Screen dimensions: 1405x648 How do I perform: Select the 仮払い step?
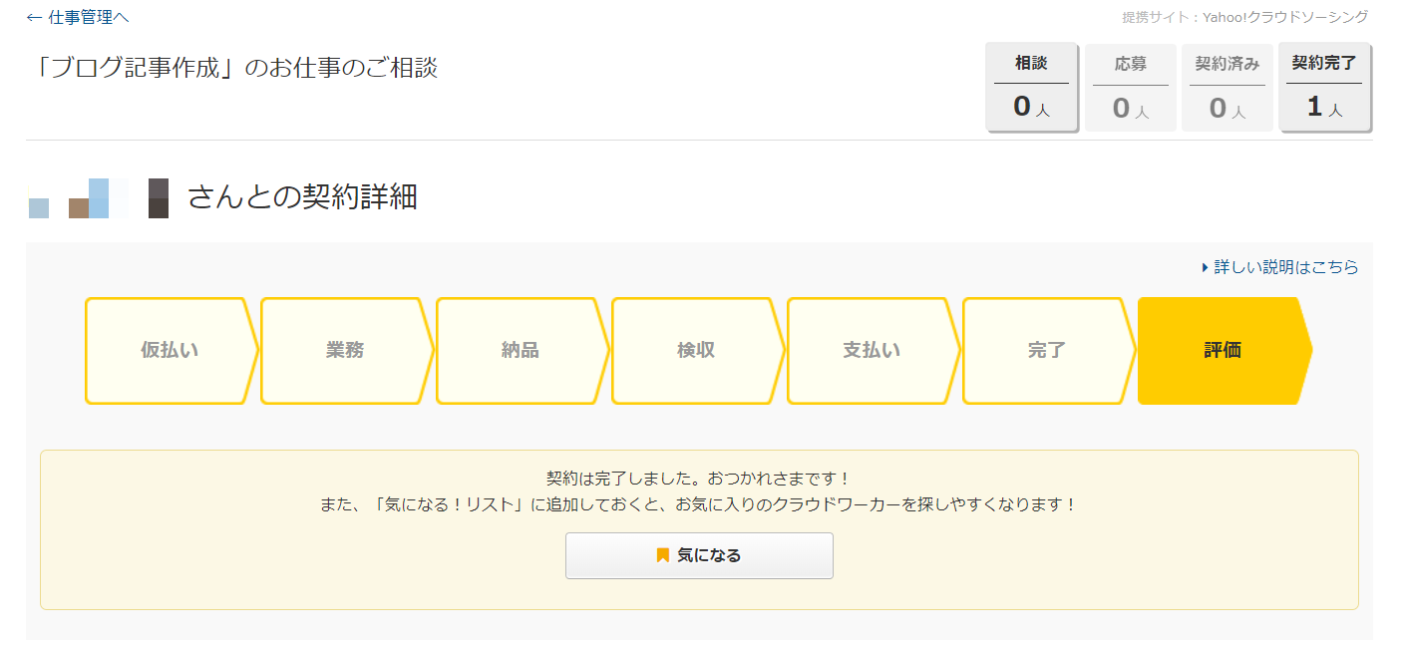click(170, 351)
